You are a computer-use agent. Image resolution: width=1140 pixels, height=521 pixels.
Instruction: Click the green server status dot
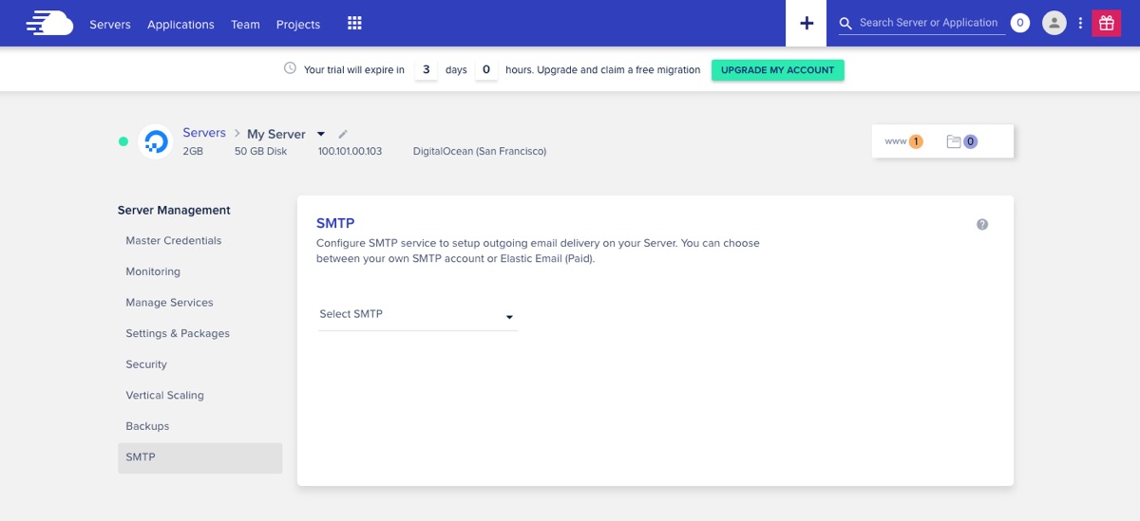[123, 141]
